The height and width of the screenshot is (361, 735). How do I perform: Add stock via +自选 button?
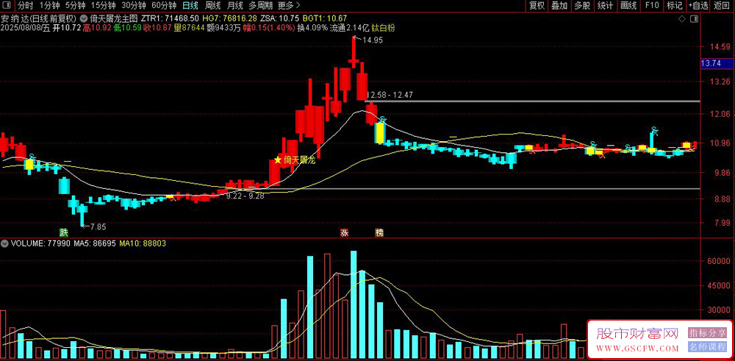(699, 6)
